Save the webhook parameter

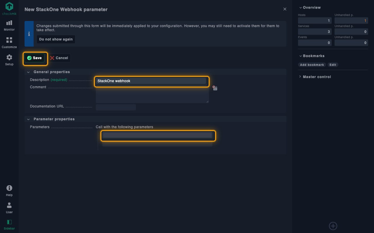point(34,58)
